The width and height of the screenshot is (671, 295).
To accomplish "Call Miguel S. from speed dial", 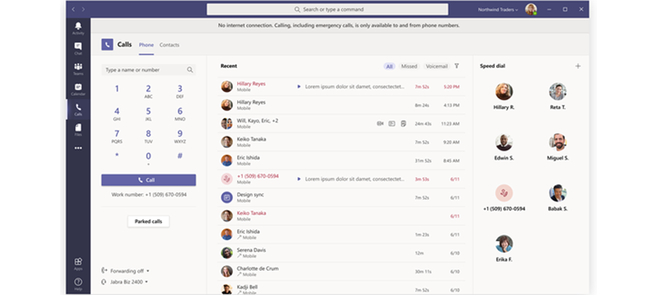I will click(557, 147).
